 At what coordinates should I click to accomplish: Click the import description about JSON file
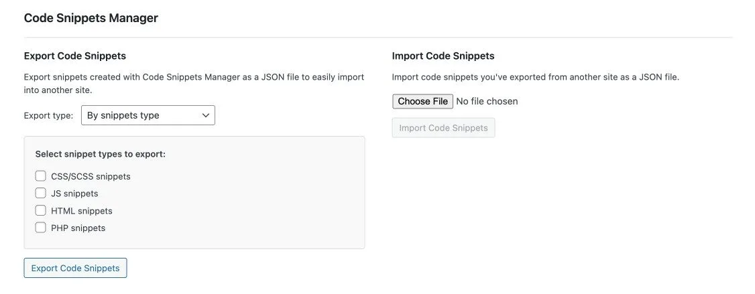535,77
